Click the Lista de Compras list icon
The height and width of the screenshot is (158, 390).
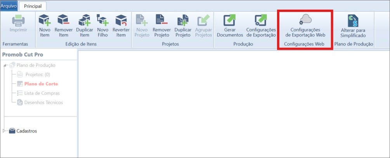[x=20, y=93]
